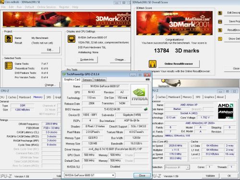
Task: Click the Validate button in CPU-Z
Action: (x=210, y=176)
